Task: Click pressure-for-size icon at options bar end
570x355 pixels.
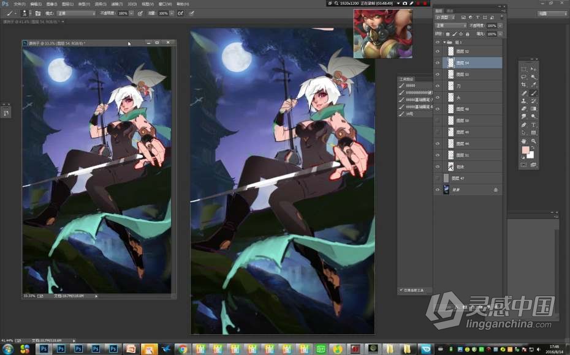Action: (192, 13)
